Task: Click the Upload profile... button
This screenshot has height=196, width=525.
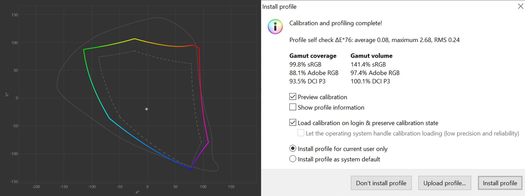Action: click(x=444, y=183)
